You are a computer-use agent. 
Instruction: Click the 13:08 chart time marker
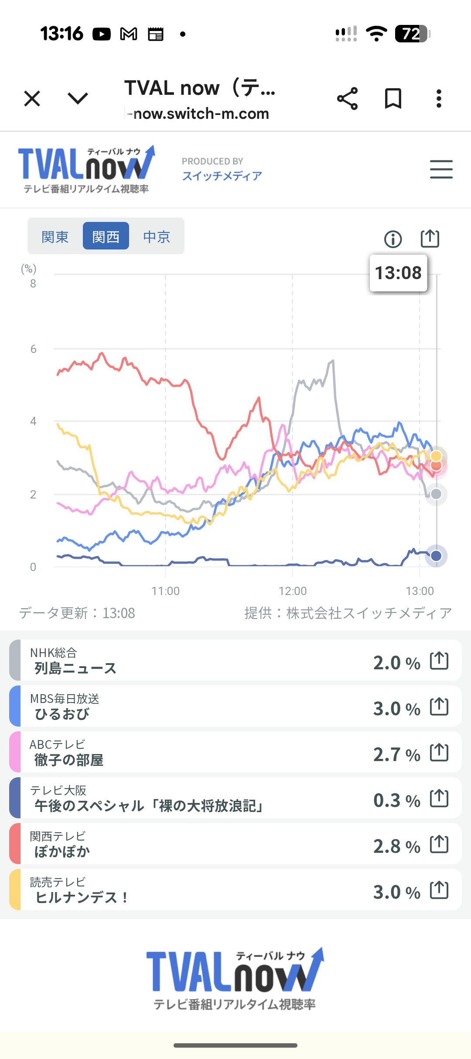point(398,273)
